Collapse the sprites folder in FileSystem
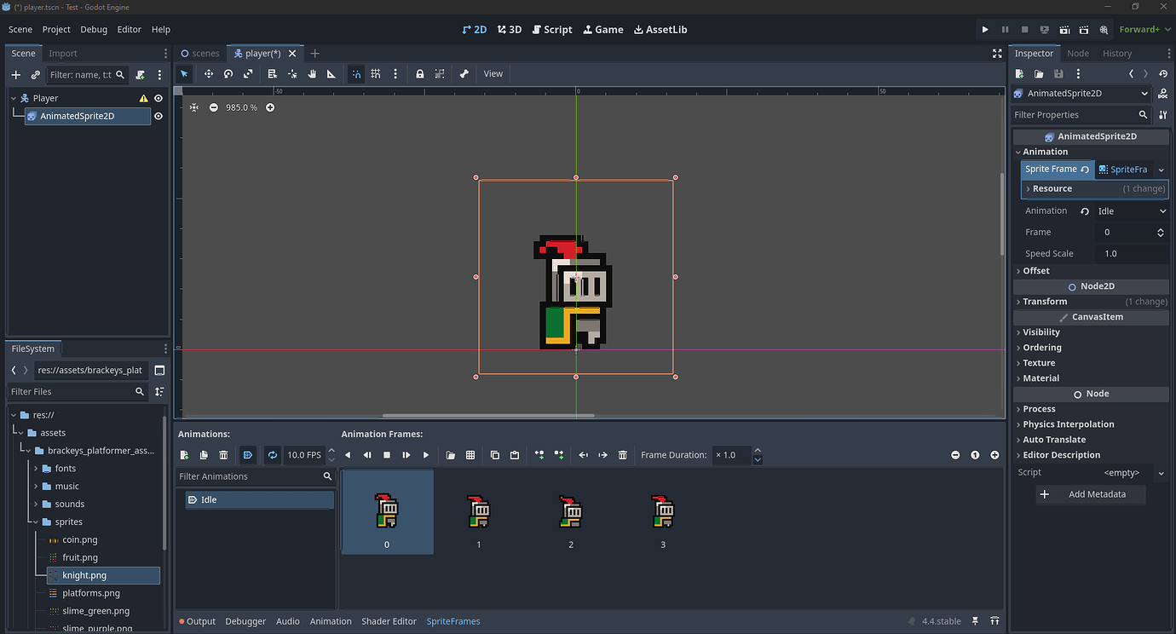Image resolution: width=1176 pixels, height=634 pixels. (x=36, y=522)
